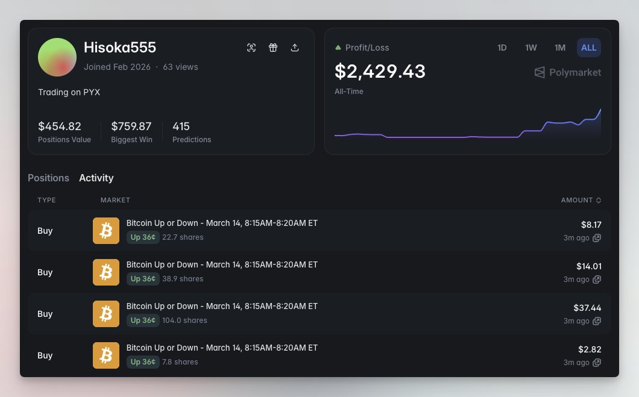
Task: Select the 1M profit/loss range
Action: pos(560,48)
